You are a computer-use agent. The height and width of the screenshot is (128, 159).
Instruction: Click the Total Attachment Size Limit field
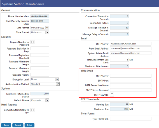[120, 60]
